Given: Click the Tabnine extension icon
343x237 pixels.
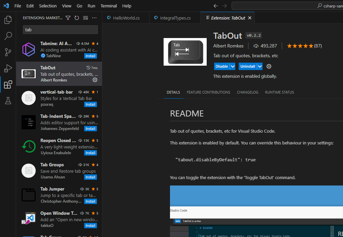Looking at the screenshot, I should 29,49.
